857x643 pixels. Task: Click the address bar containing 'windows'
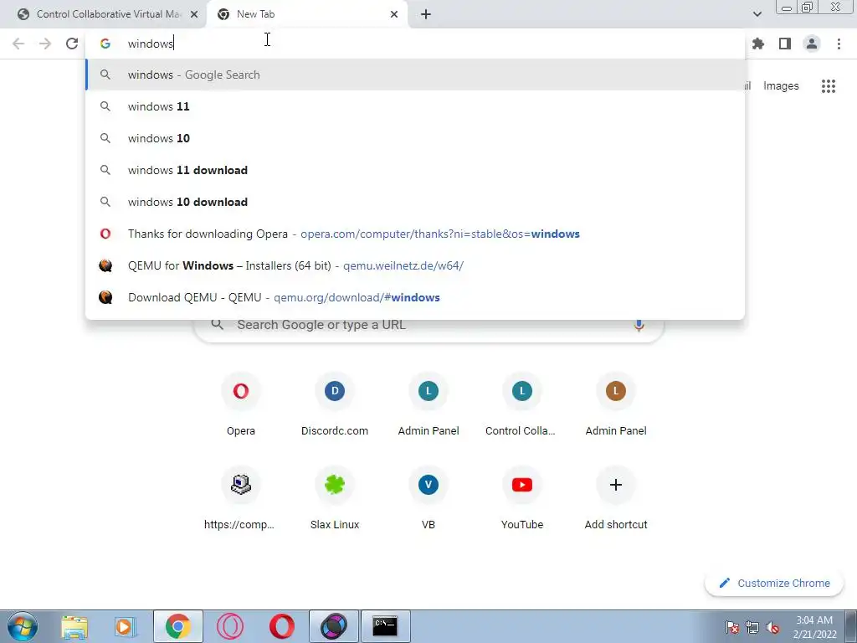(415, 44)
